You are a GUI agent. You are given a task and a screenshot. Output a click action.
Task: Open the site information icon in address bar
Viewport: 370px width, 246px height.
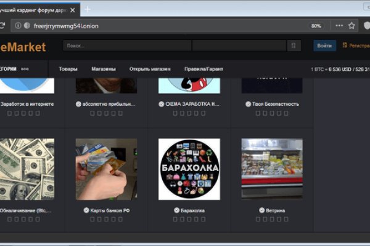click(x=18, y=26)
